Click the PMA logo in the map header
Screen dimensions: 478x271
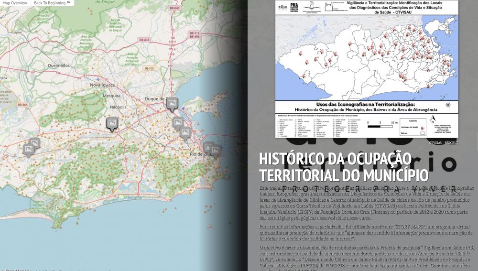pos(294,6)
